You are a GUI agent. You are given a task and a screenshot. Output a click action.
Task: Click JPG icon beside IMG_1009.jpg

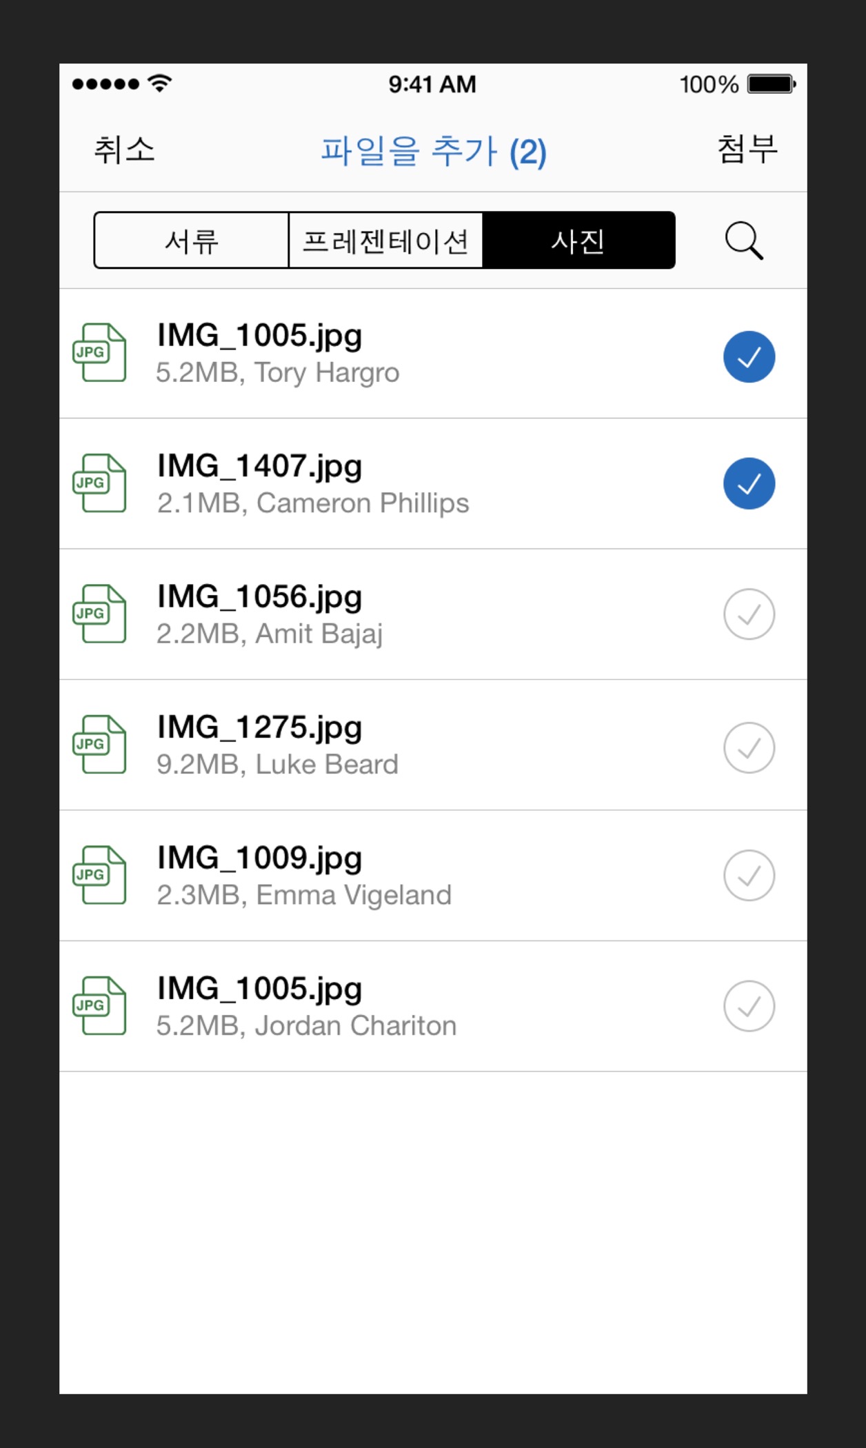(100, 875)
